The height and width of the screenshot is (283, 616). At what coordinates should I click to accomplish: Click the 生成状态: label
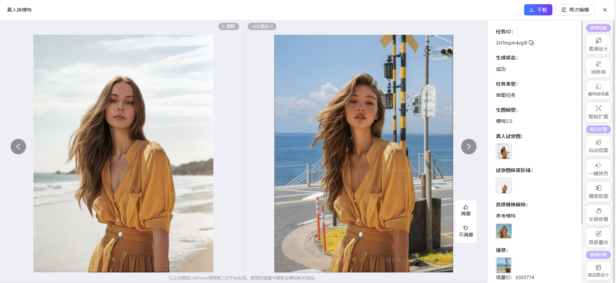click(x=507, y=58)
